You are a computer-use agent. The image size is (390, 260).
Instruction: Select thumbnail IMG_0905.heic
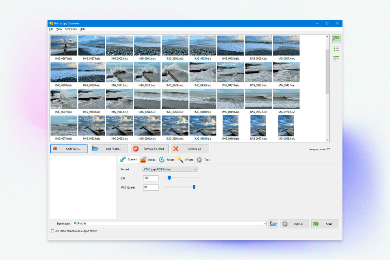tap(231, 45)
